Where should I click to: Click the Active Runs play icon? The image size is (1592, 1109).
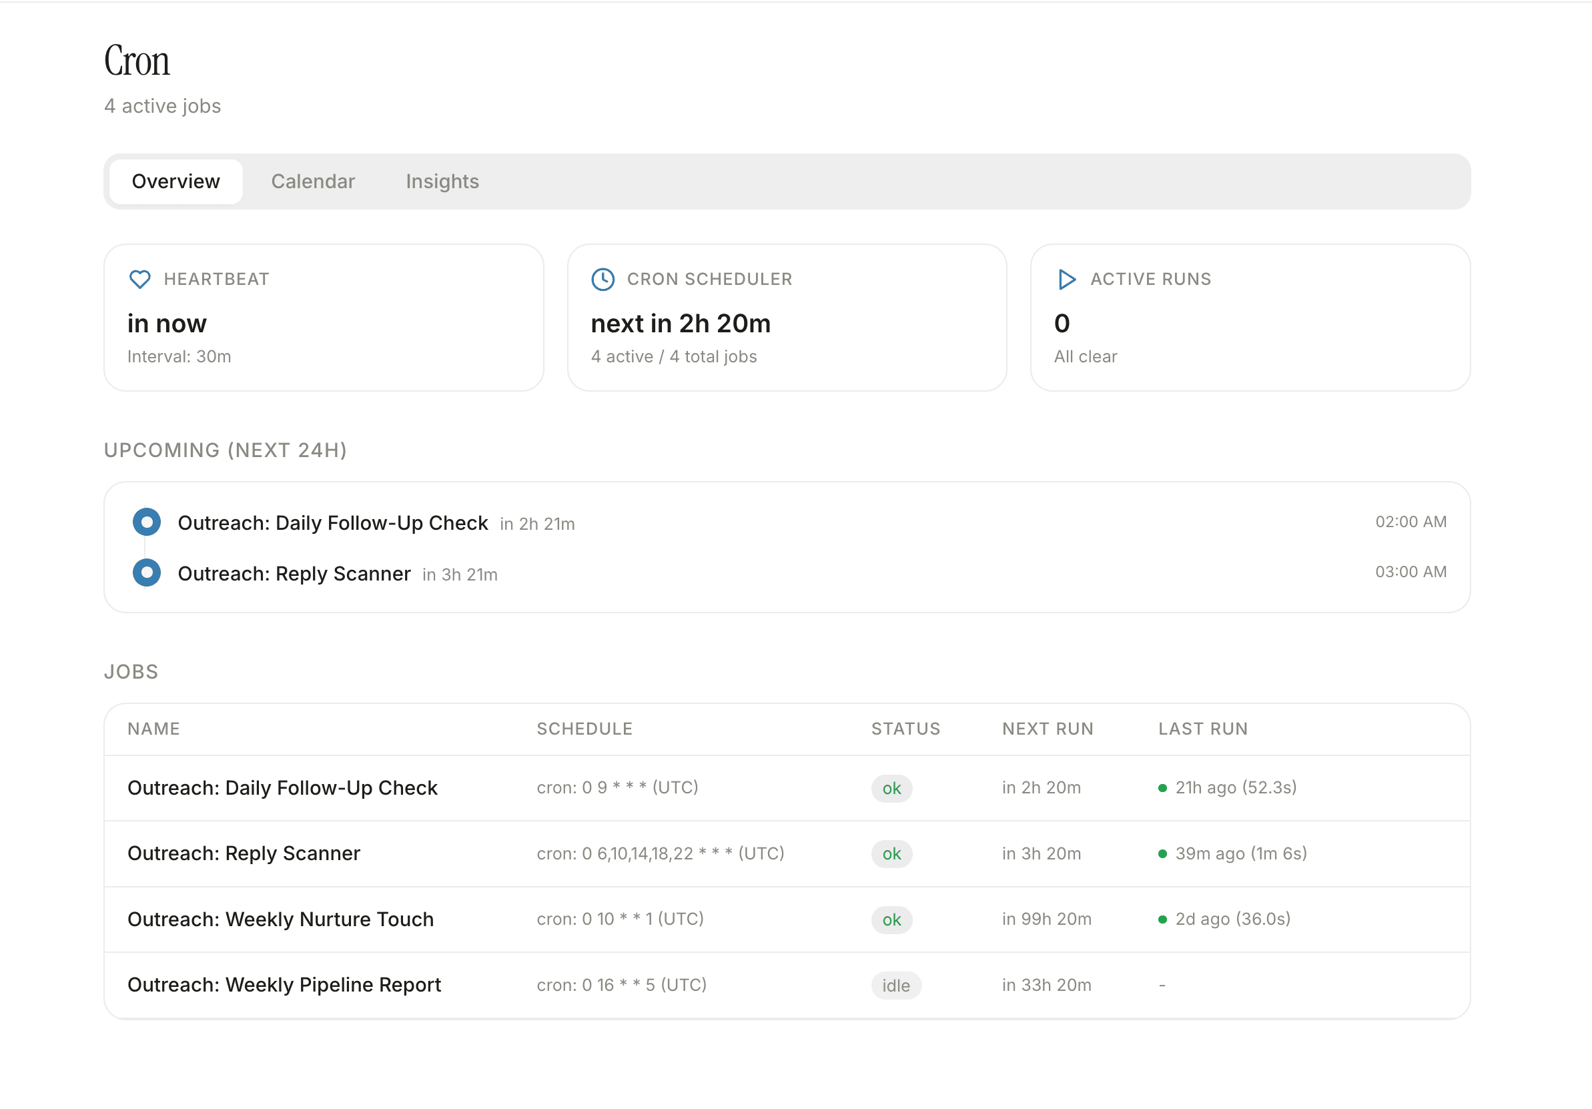[1066, 280]
